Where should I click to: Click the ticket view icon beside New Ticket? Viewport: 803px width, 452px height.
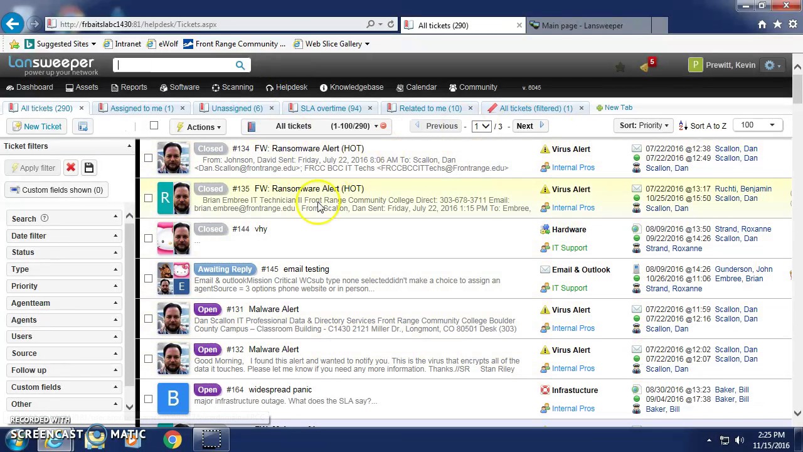pos(83,126)
